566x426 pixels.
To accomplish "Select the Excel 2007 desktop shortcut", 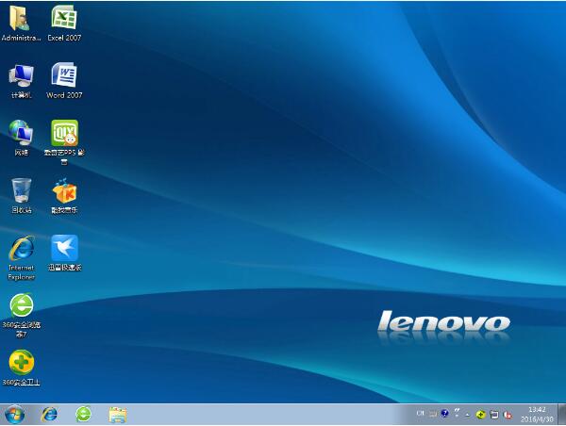I will click(64, 23).
